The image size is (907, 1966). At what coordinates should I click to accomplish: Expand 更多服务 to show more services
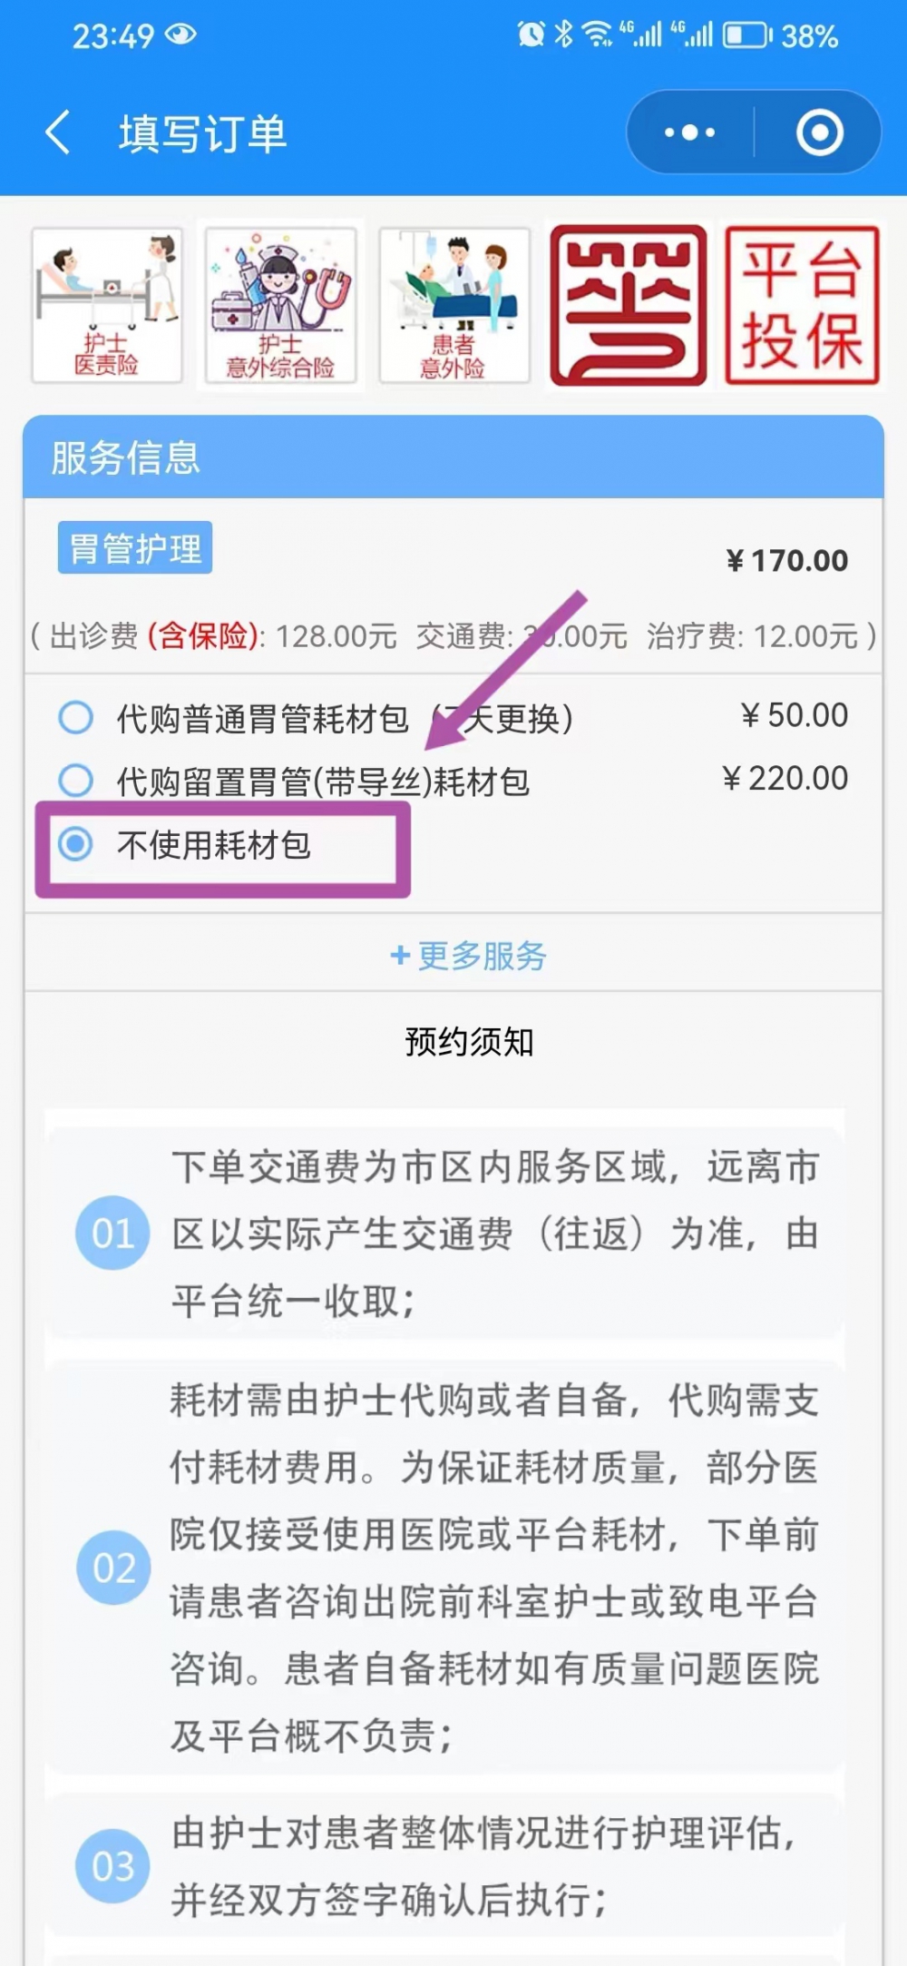pyautogui.click(x=468, y=955)
